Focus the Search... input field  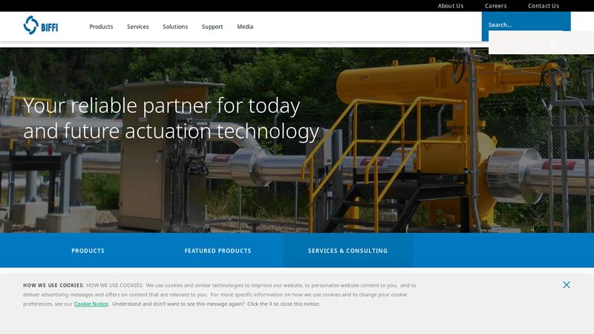[x=520, y=24]
